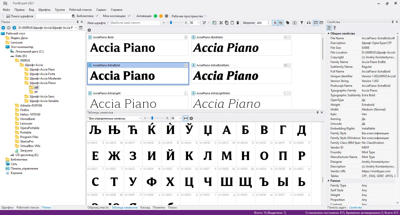Click the font search database icon
The image size is (400, 215).
[73, 16]
